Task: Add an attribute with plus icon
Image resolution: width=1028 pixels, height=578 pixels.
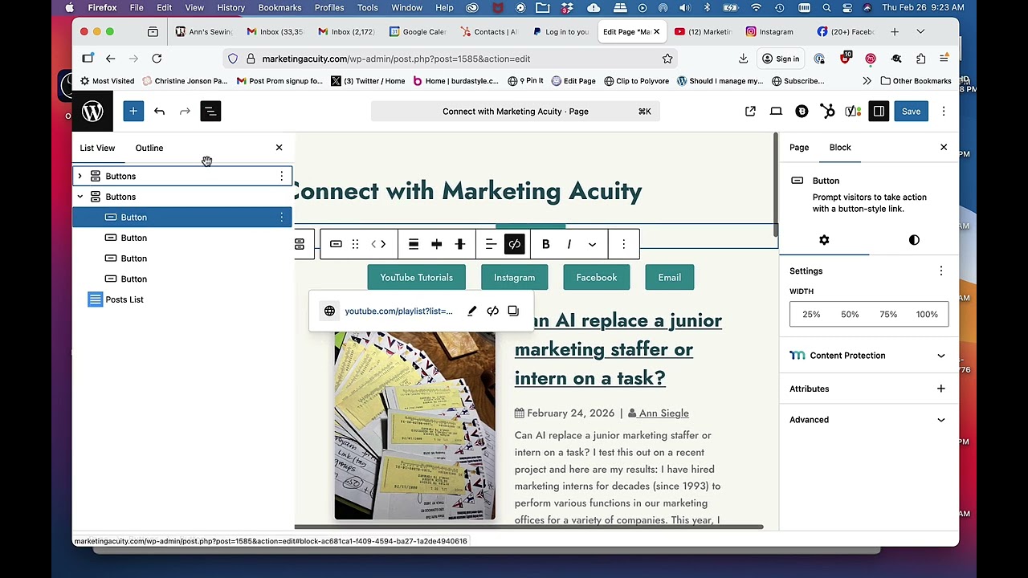Action: 941,389
